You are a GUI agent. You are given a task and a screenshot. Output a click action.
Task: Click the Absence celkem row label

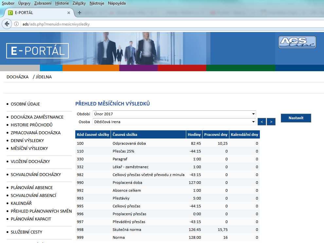127,190
